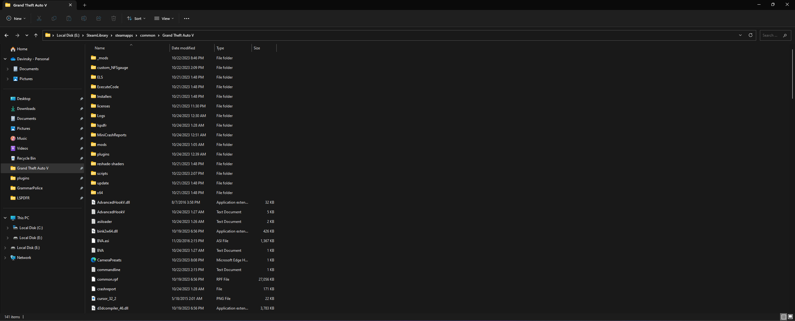This screenshot has width=795, height=321.
Task: Expand the OneDrive Documents node
Action: (x=8, y=69)
